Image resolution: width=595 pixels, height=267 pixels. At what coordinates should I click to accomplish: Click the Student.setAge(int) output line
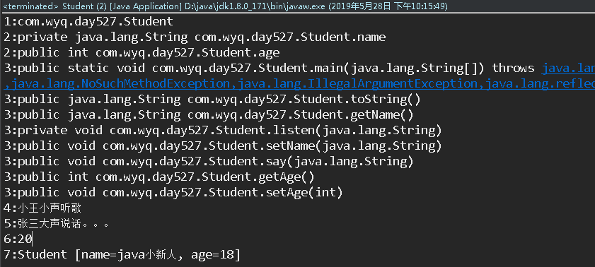pyautogui.click(x=173, y=192)
